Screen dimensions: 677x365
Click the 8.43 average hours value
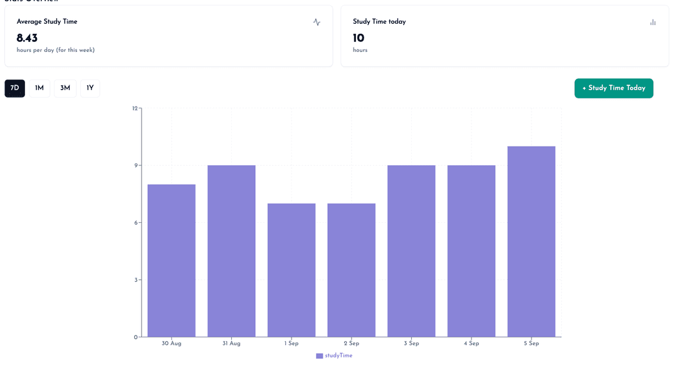pyautogui.click(x=27, y=38)
